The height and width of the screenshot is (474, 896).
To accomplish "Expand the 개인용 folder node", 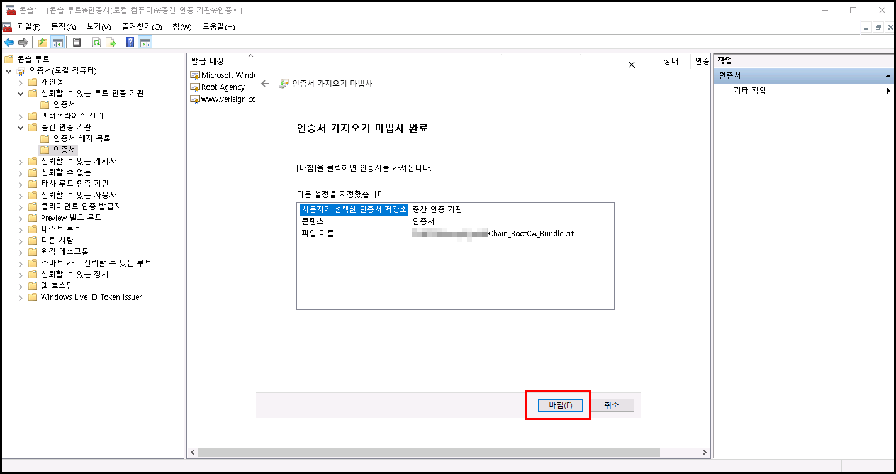I will coord(21,82).
